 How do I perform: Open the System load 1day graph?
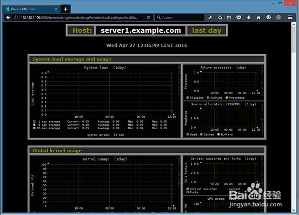(x=105, y=100)
